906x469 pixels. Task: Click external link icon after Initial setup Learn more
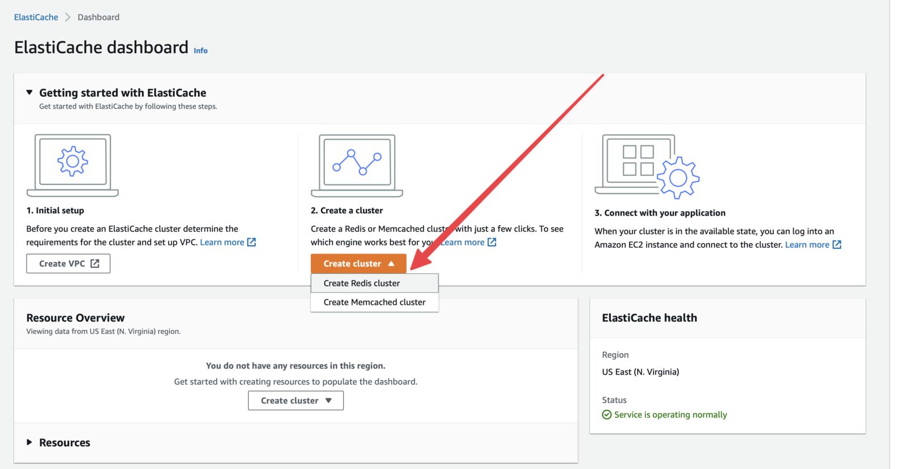[x=251, y=242]
